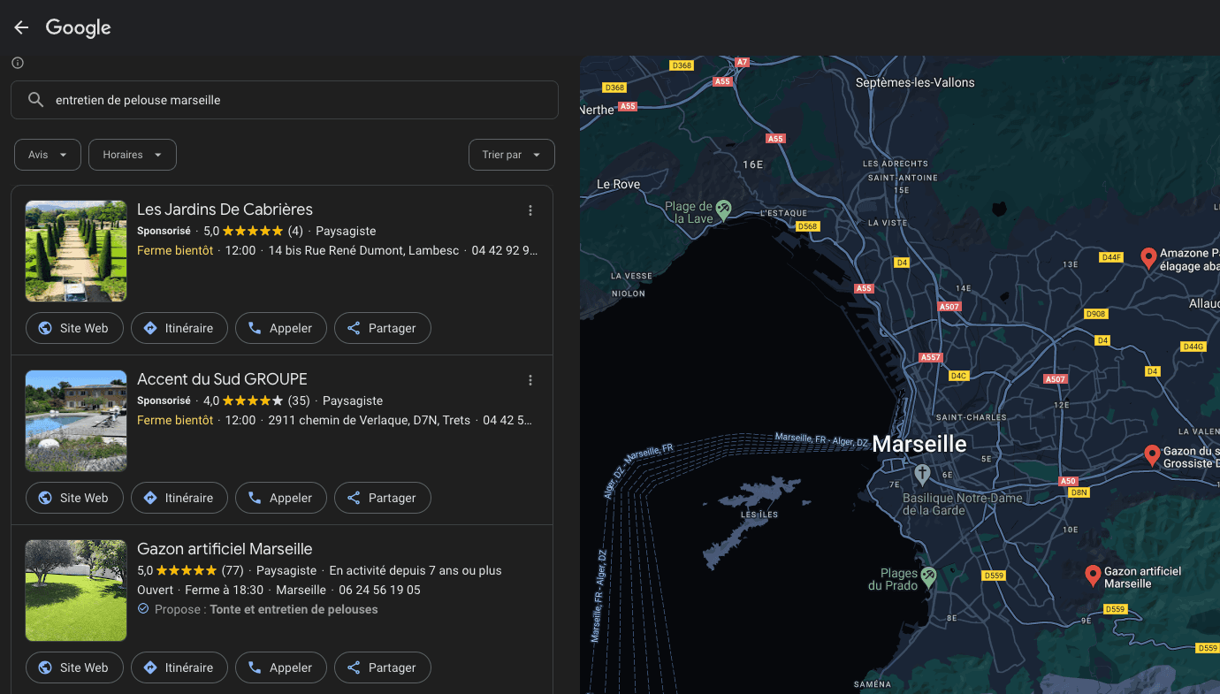Click the D368 road badge near Nerthe
1220x694 pixels.
pyautogui.click(x=614, y=88)
